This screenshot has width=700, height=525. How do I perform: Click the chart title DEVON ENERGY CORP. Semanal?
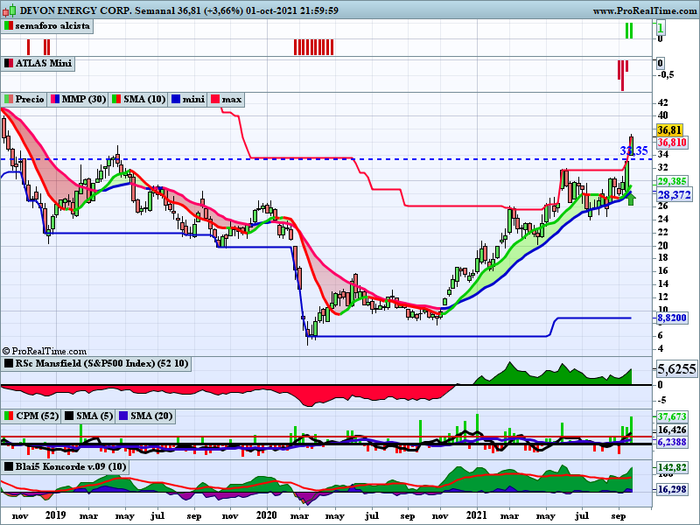[97, 10]
